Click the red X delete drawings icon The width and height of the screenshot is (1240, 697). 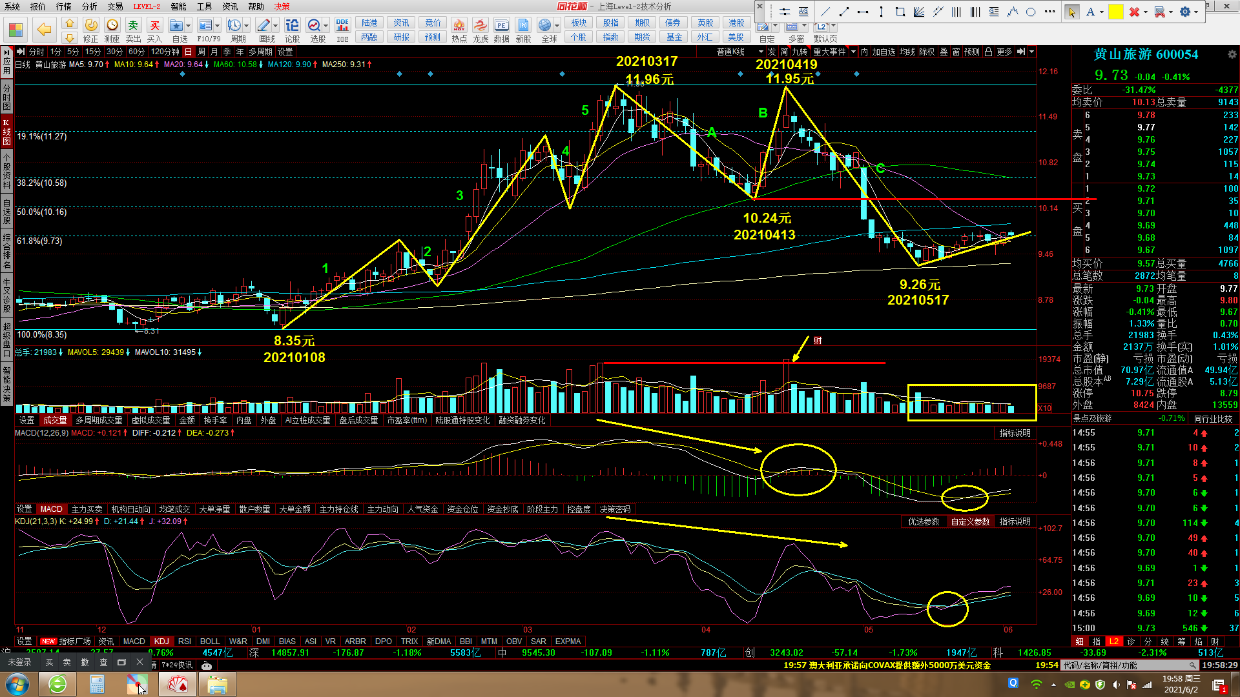click(1134, 12)
